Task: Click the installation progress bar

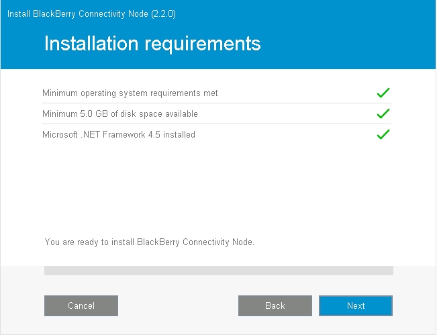Action: 218,271
